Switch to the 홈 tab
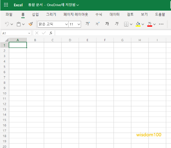Image resolution: width=171 pixels, height=148 pixels. point(23,14)
